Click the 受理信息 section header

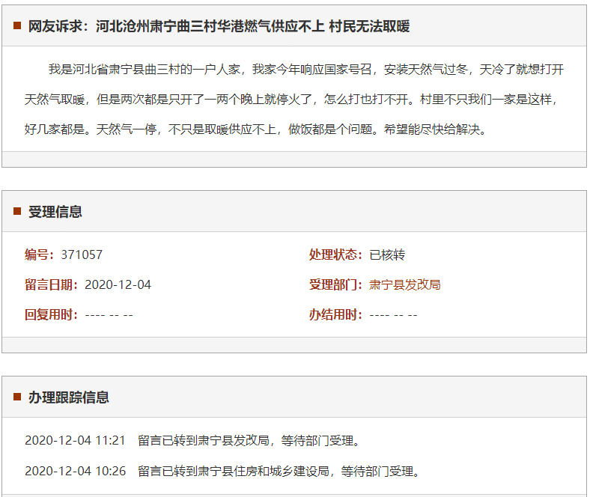click(55, 212)
